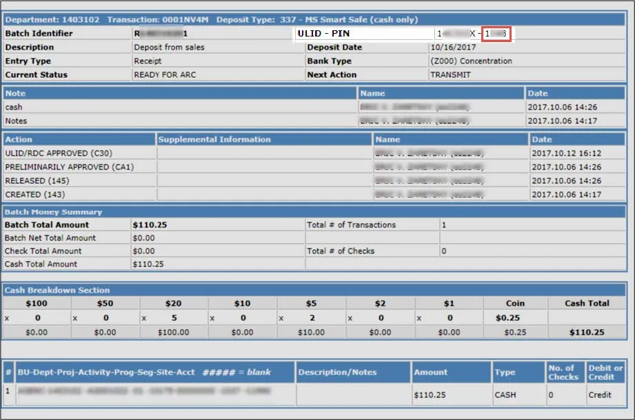Click the '$20' denomination column header
The image size is (635, 420).
[173, 303]
